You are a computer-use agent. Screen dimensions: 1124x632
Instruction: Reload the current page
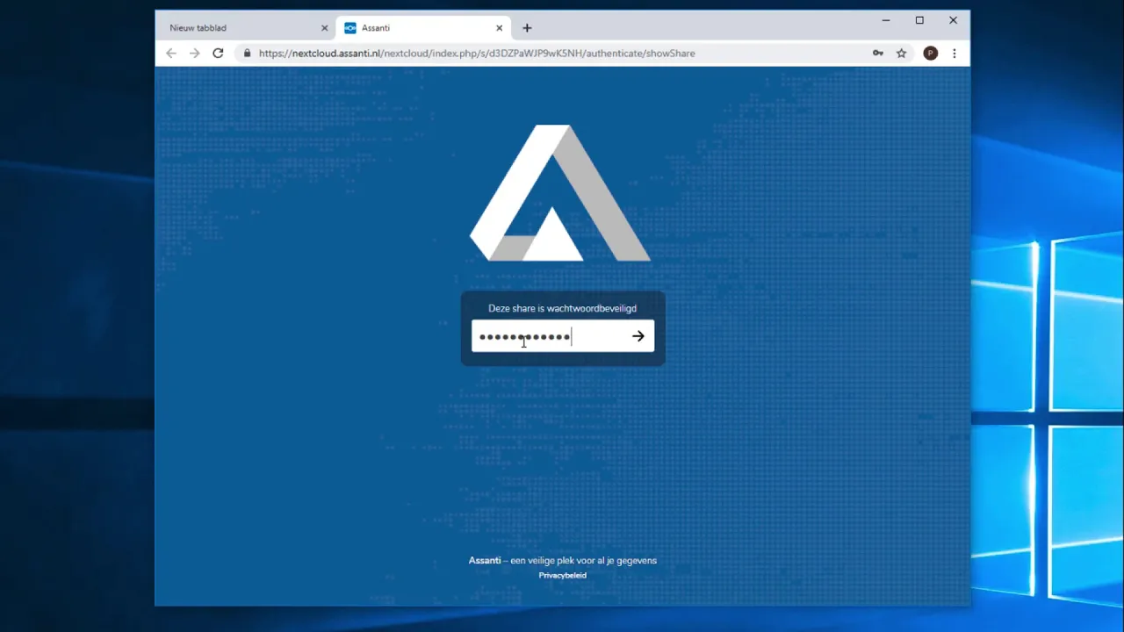click(218, 54)
